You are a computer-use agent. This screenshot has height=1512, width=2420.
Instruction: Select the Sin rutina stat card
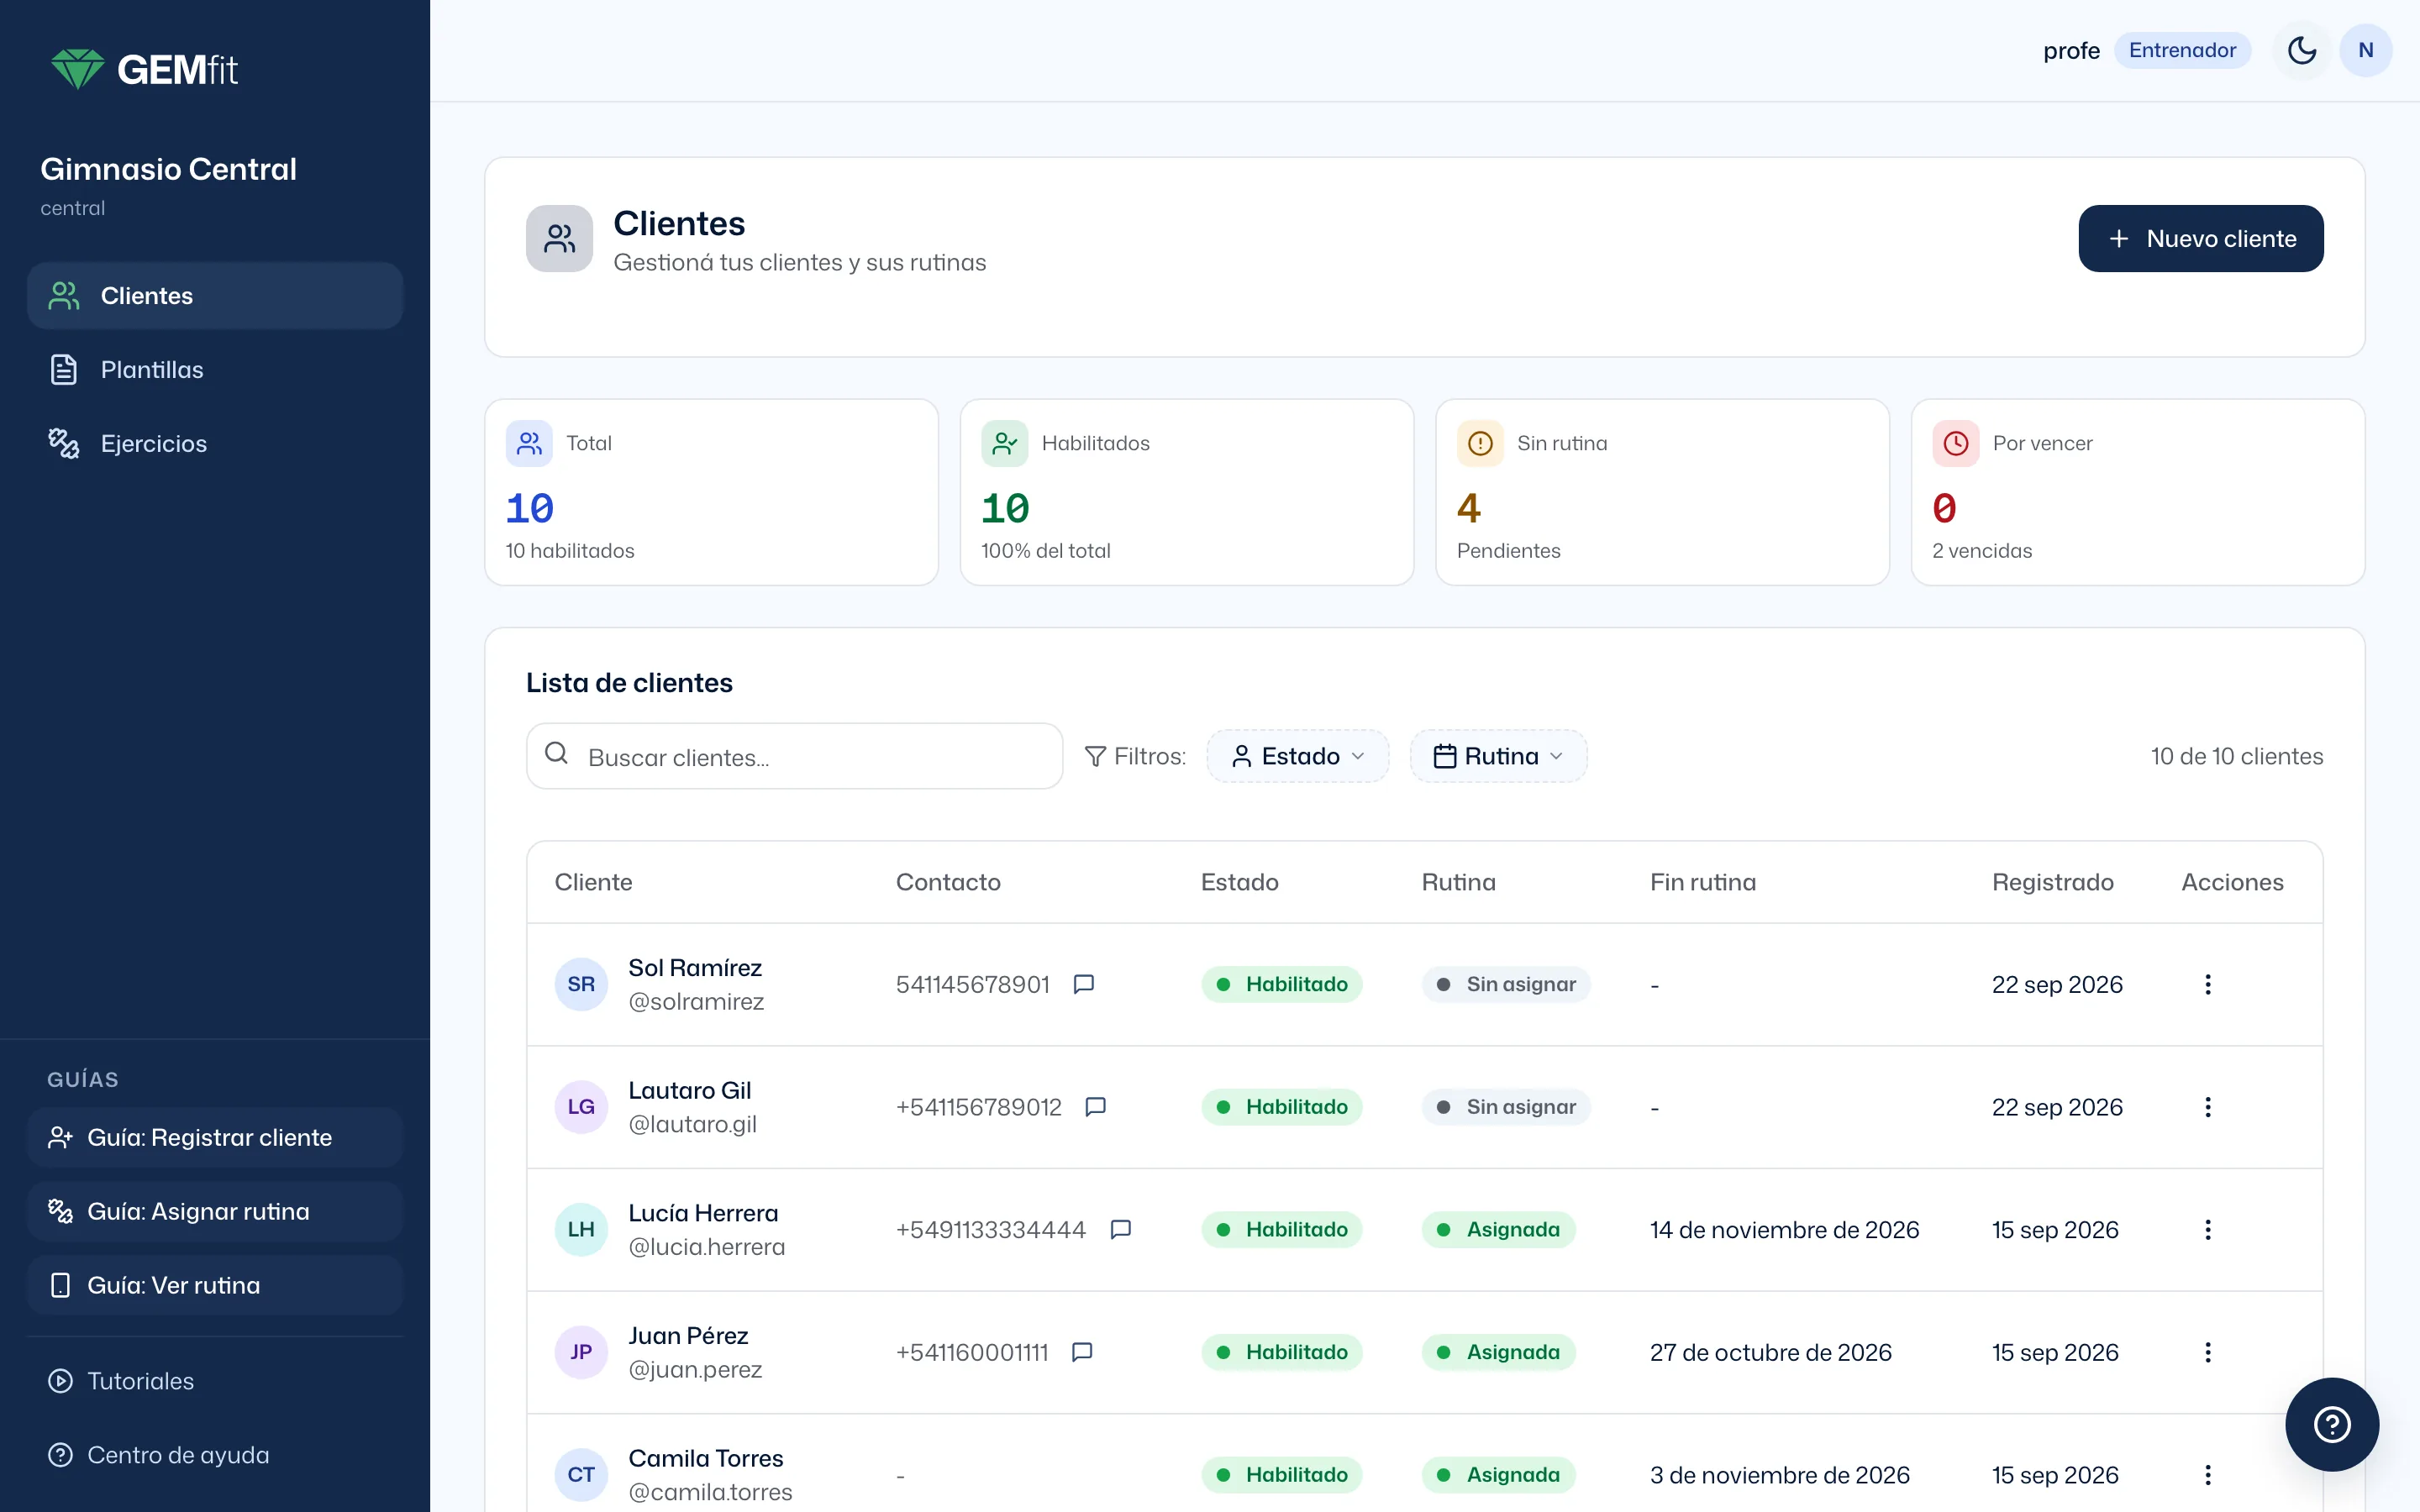[x=1662, y=492]
